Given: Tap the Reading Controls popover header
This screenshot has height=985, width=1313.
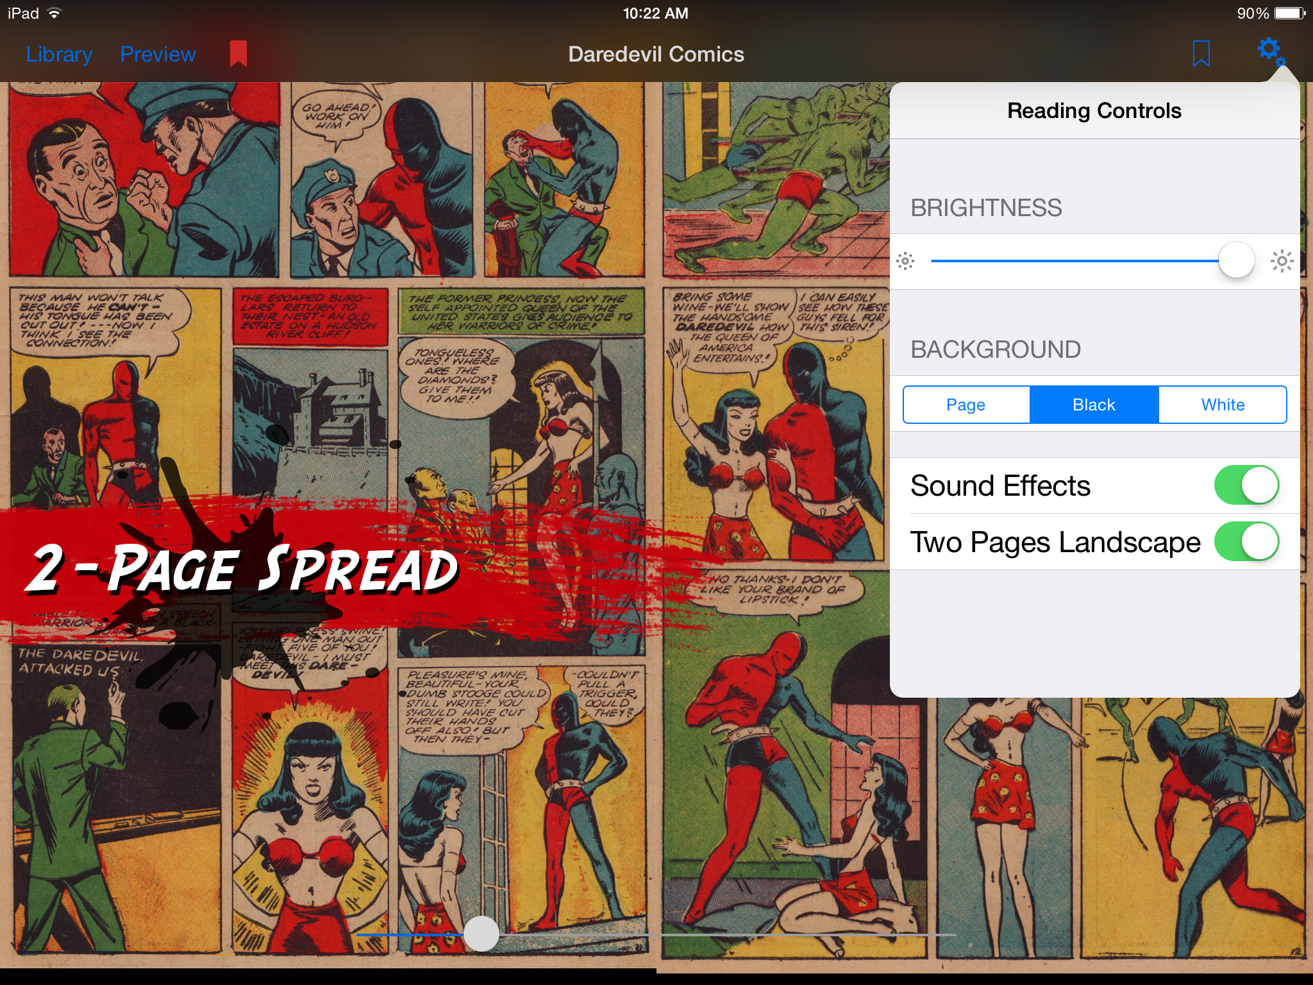Looking at the screenshot, I should click(x=1094, y=110).
